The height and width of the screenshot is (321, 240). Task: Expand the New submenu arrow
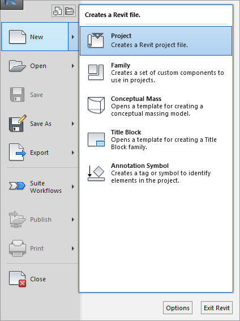click(73, 37)
